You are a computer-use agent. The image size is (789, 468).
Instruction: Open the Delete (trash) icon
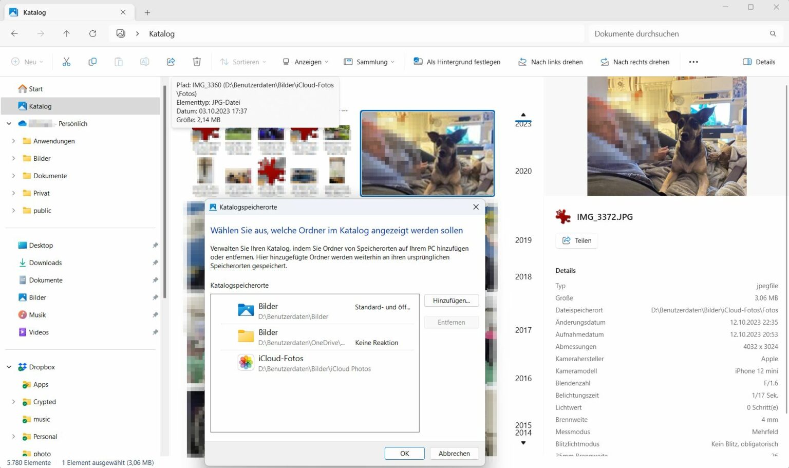[197, 61]
